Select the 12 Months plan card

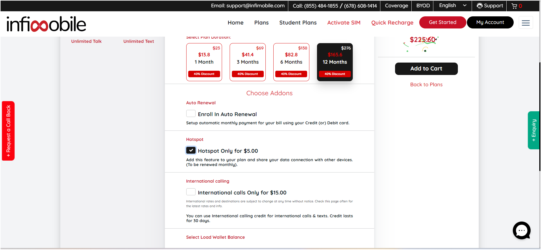click(x=335, y=62)
